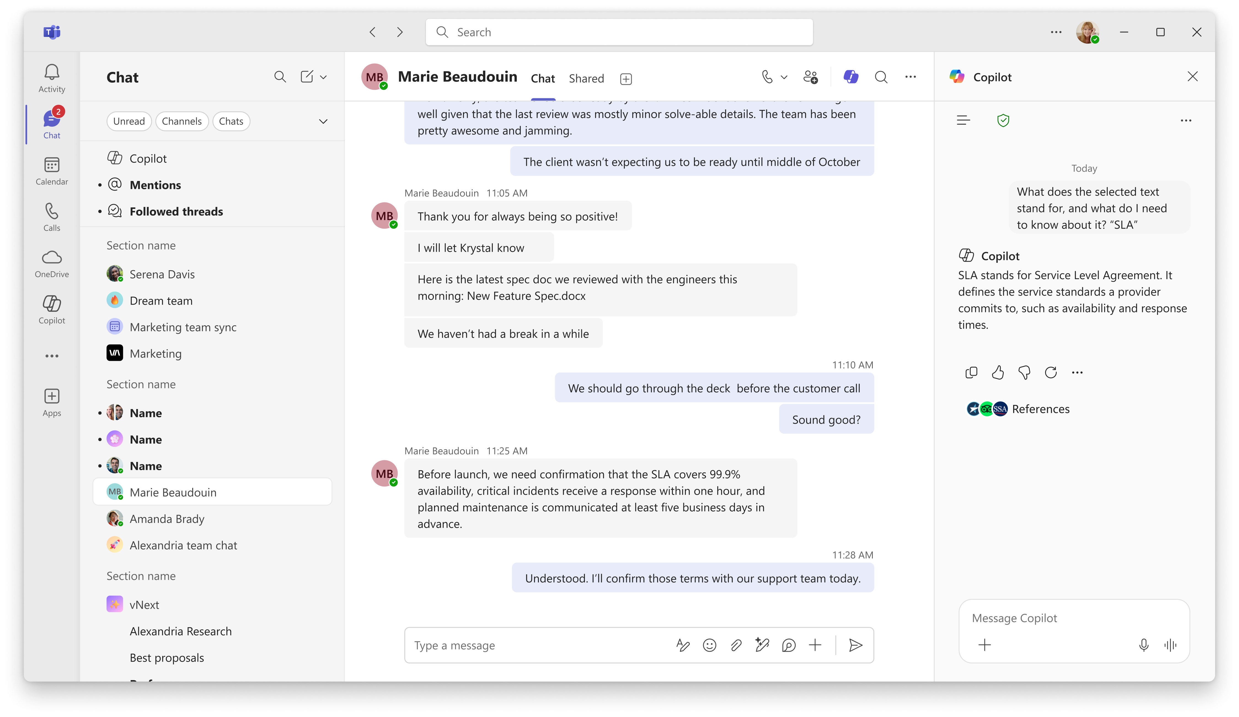Open chat with Serena Davis
Screen dimensions: 1239x717
212,275
